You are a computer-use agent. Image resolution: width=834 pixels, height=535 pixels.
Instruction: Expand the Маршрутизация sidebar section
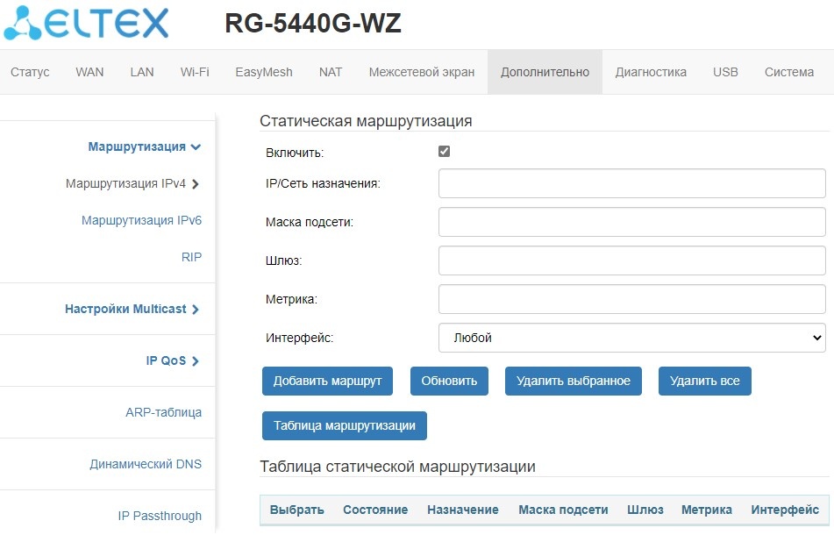145,146
